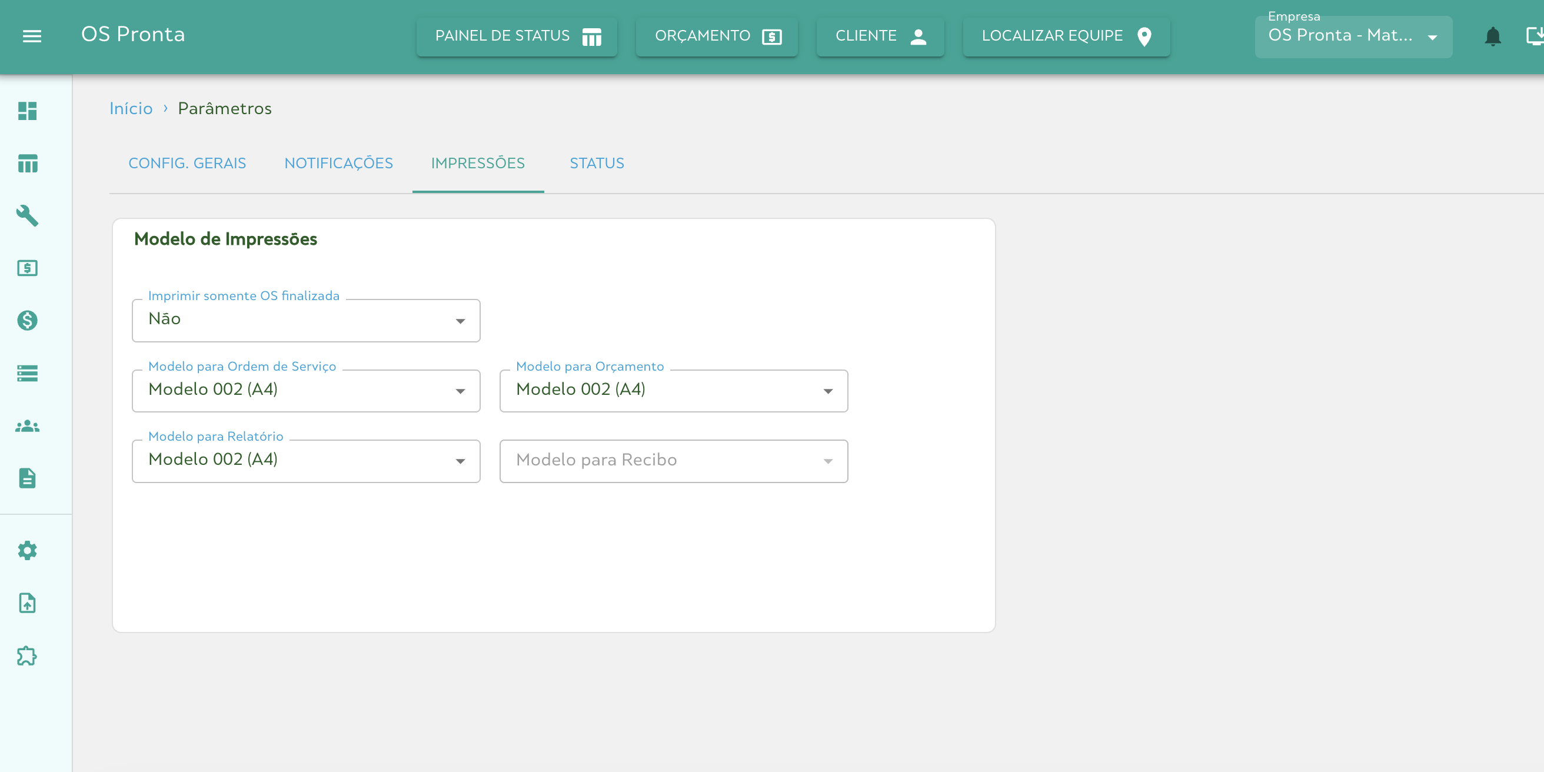
Task: Open the wrench services icon
Action: click(28, 216)
